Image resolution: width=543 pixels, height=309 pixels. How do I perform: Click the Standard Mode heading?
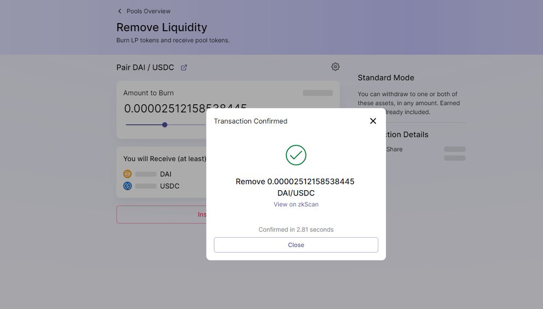pyautogui.click(x=386, y=78)
